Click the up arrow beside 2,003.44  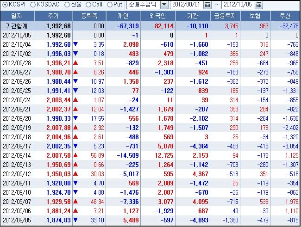click(75, 100)
